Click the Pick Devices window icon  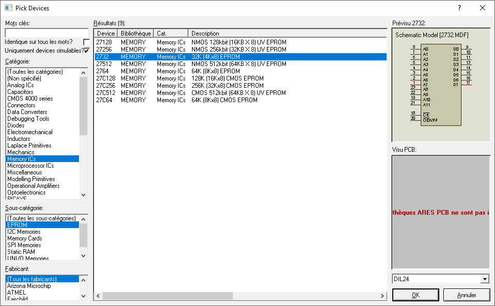[8, 8]
